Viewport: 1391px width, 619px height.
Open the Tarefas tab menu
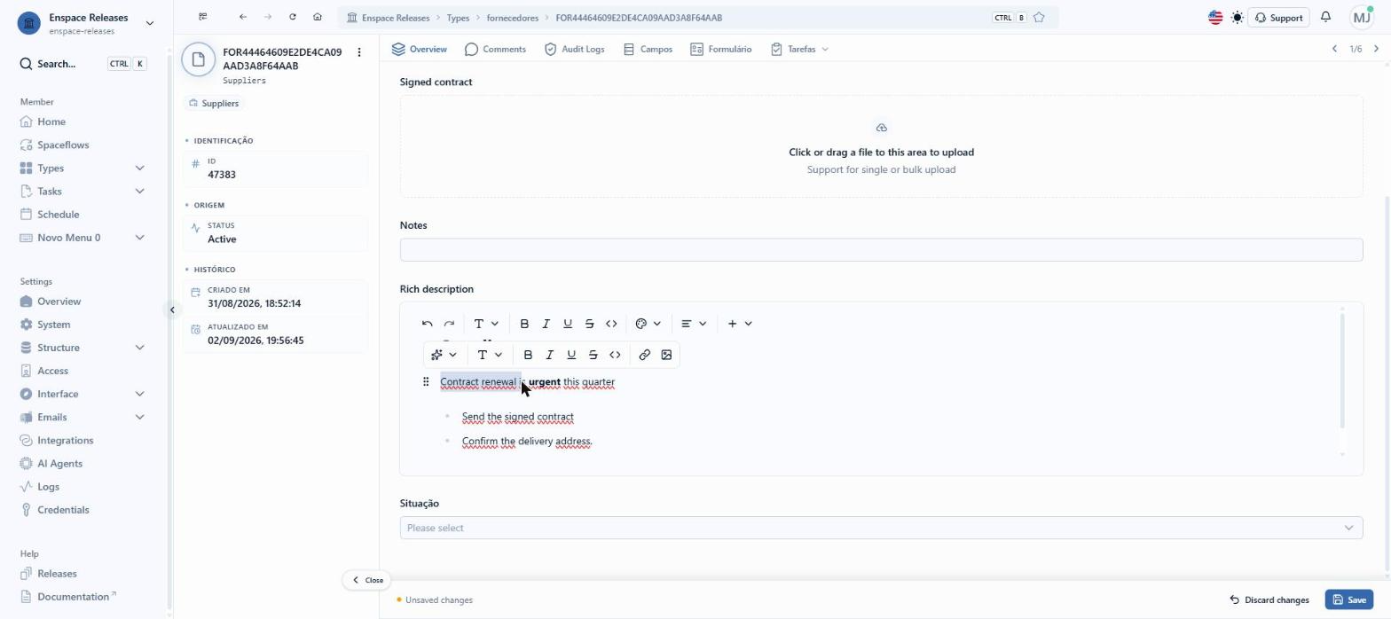pos(799,49)
